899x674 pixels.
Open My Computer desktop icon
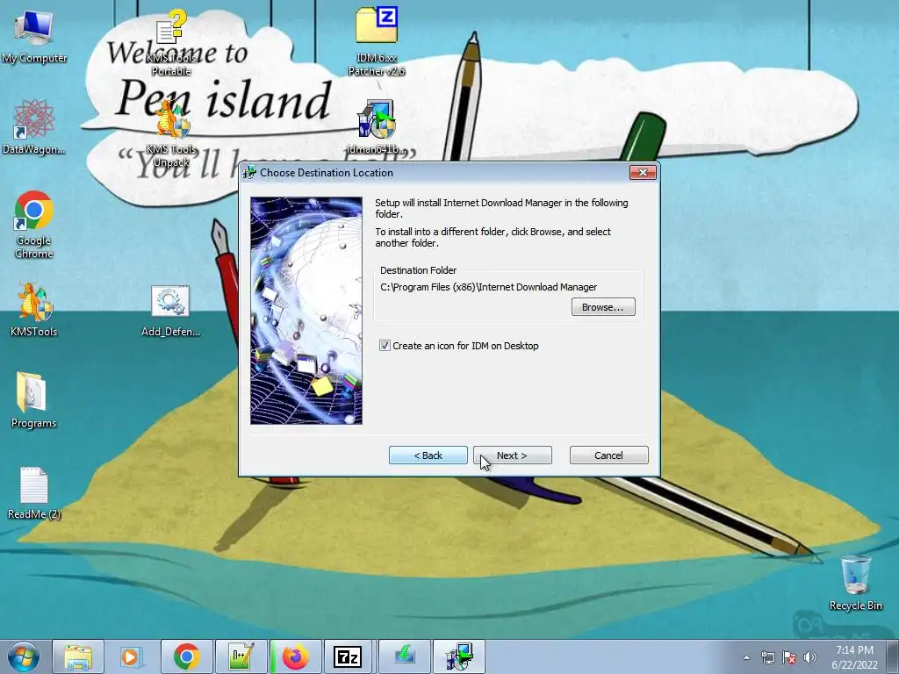34,37
